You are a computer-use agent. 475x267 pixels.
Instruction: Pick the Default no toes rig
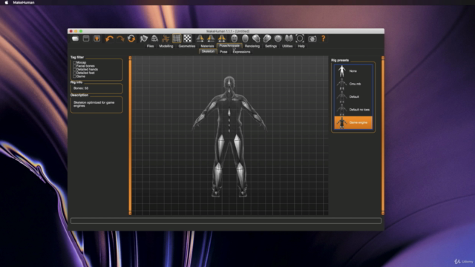click(353, 110)
